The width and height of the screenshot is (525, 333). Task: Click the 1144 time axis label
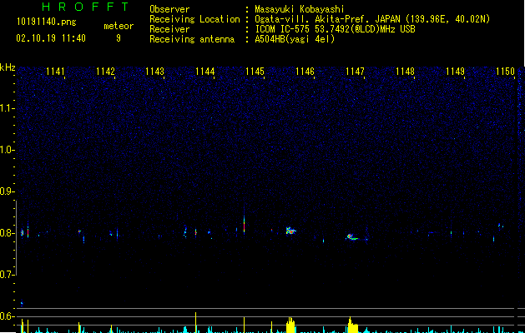pyautogui.click(x=205, y=72)
